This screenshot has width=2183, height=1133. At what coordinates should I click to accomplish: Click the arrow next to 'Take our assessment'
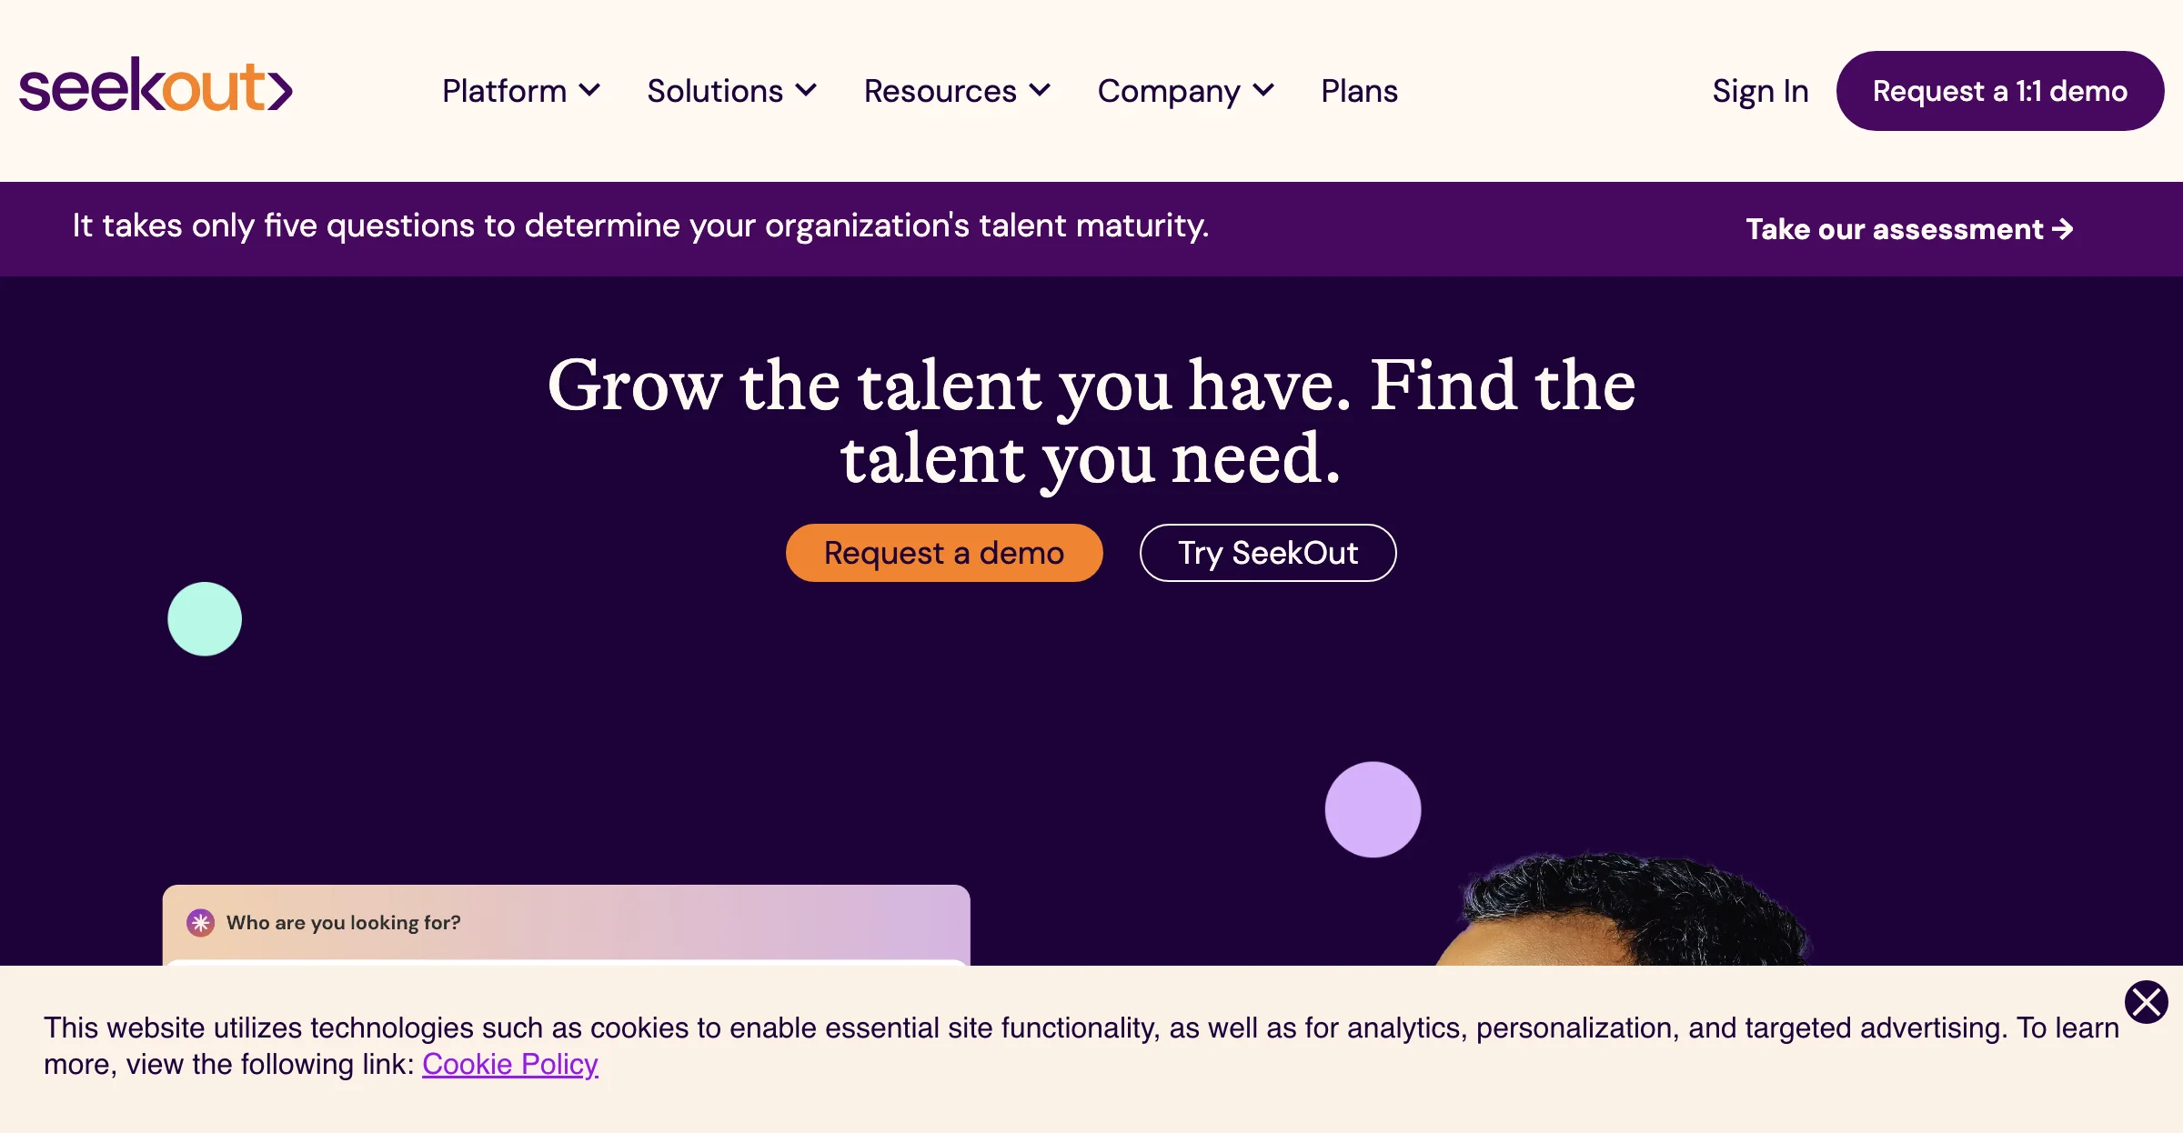coord(2063,230)
